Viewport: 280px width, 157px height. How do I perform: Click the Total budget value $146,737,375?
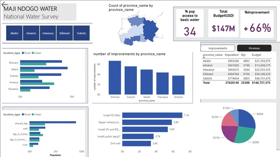(x=261, y=83)
